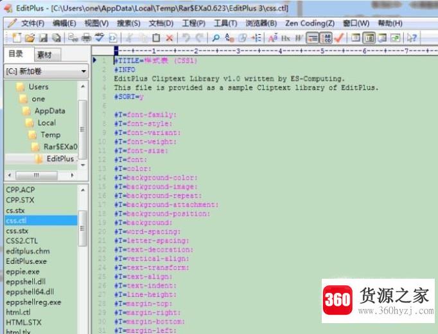The width and height of the screenshot is (438, 334).
Task: Open the 帮助(H) menu
Action: pyautogui.click(x=390, y=23)
